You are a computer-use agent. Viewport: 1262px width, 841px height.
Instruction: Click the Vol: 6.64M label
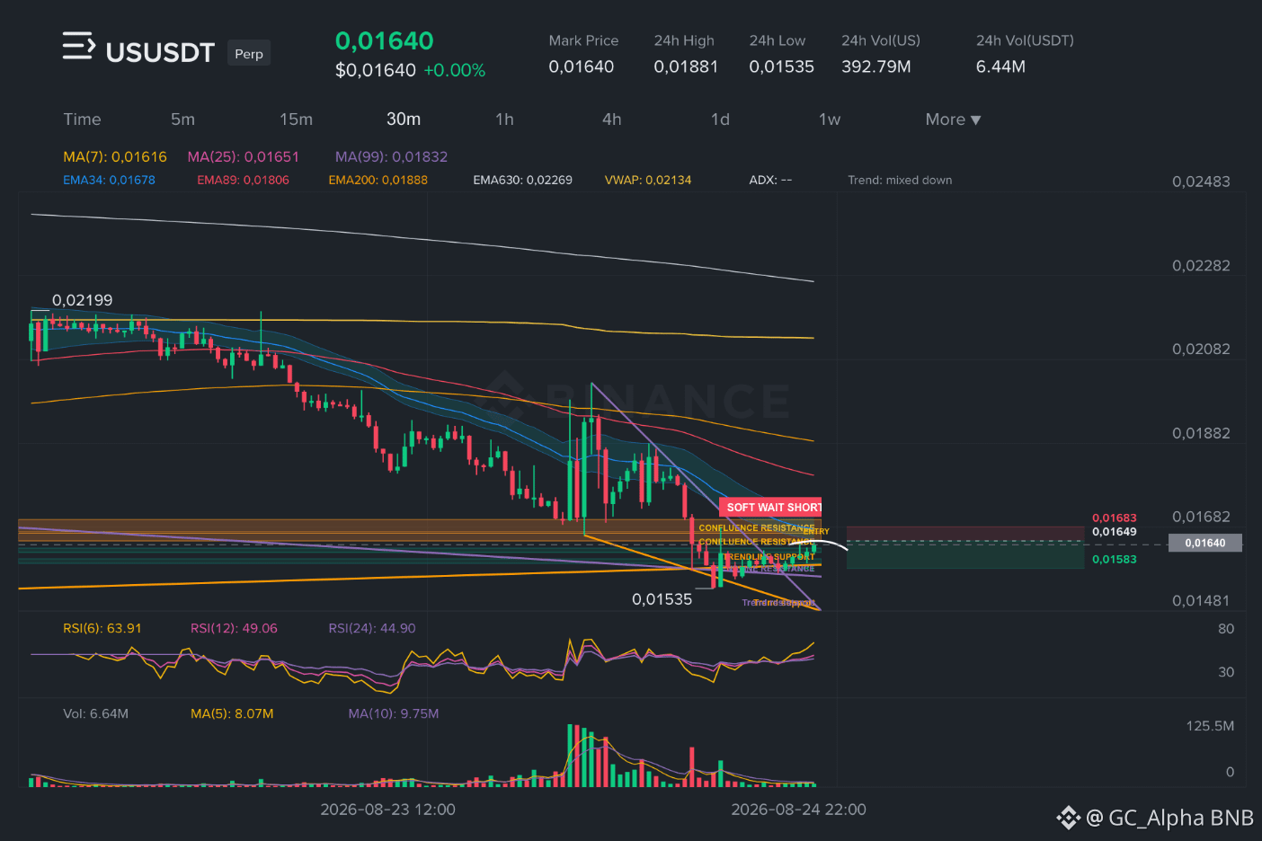(x=95, y=713)
